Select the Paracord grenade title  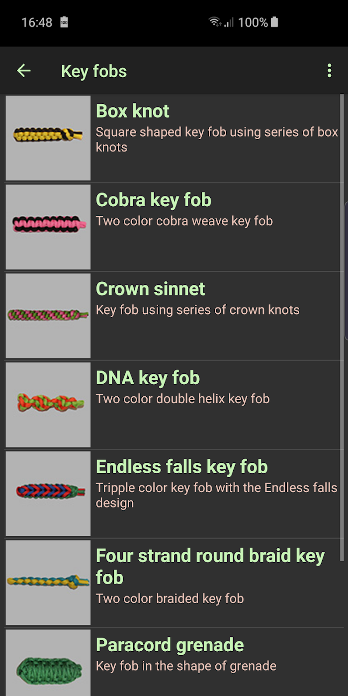pyautogui.click(x=170, y=645)
